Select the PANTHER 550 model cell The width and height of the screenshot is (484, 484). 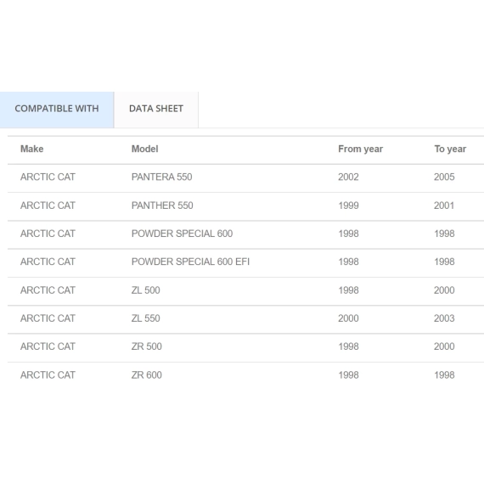pos(162,205)
